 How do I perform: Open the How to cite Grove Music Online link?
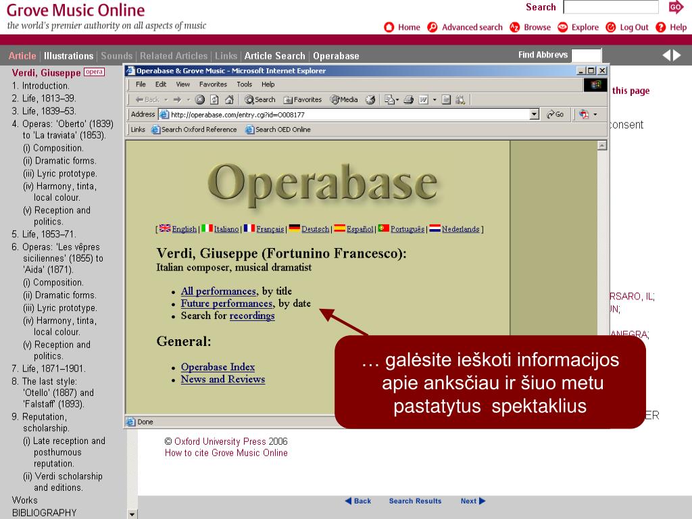coord(226,453)
